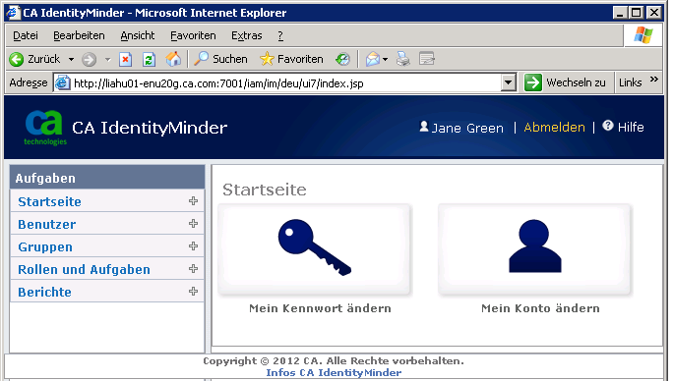The width and height of the screenshot is (673, 381).
Task: Open Rollen und Aufgaben link
Action: click(x=85, y=270)
